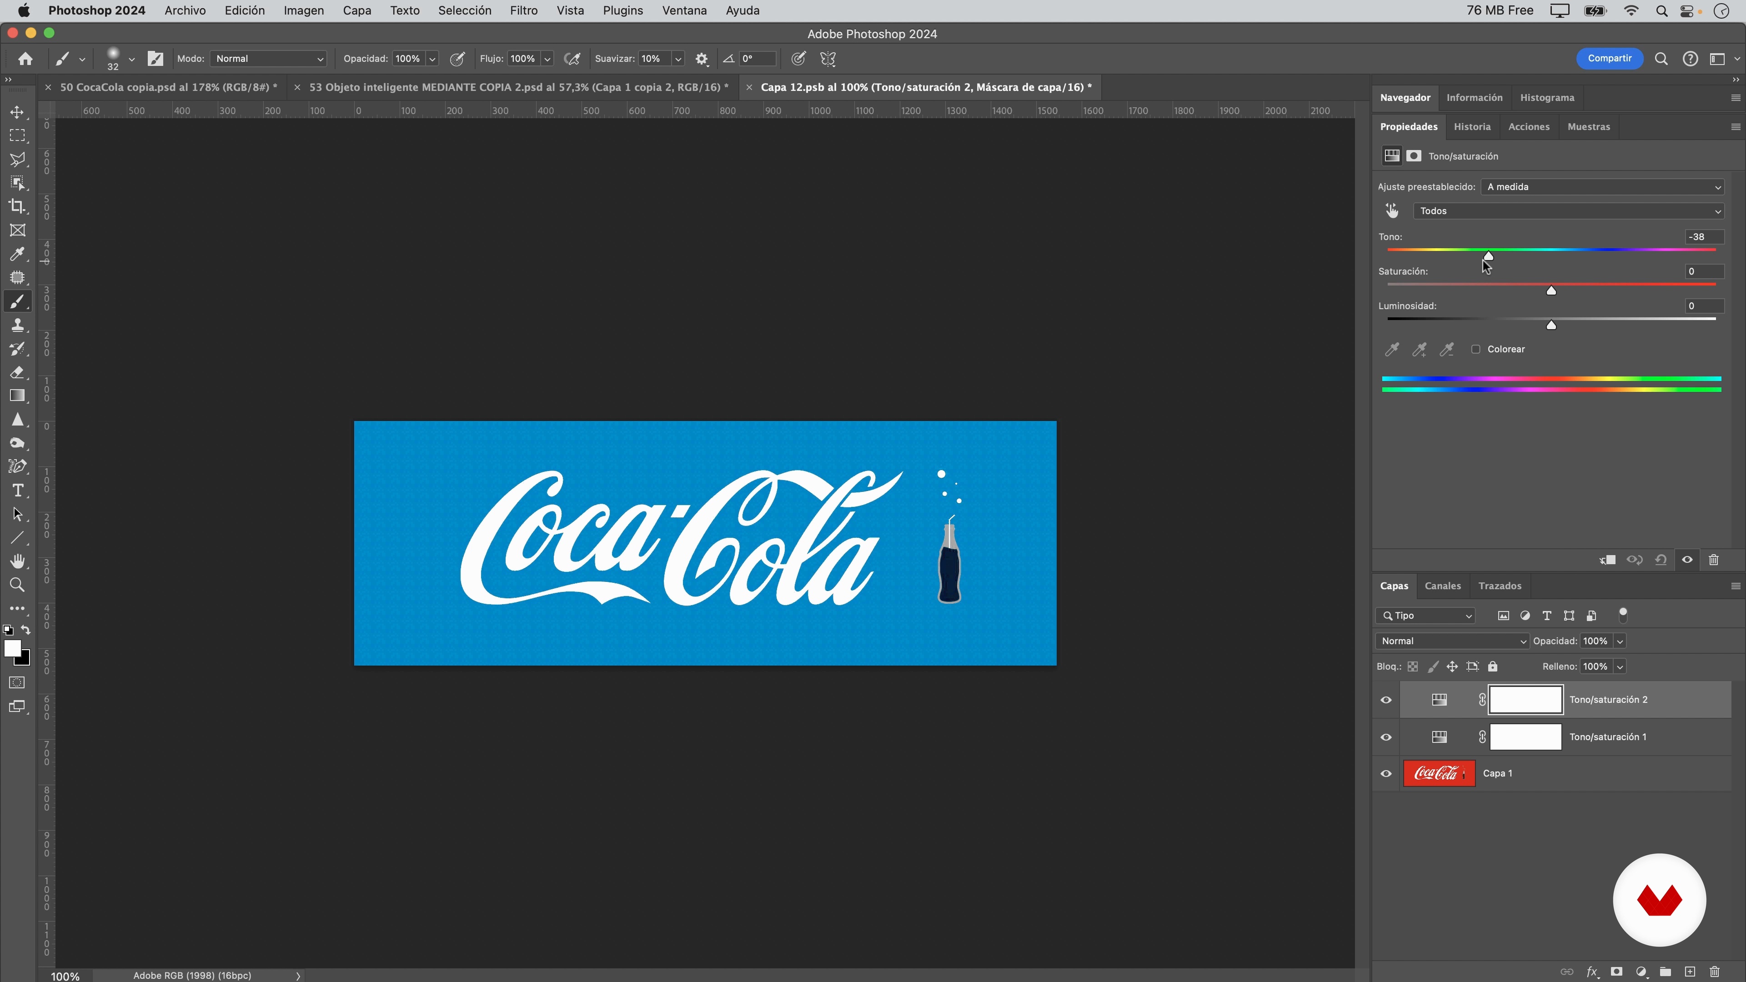The width and height of the screenshot is (1746, 982).
Task: Select the History Brush tool
Action: 17,349
